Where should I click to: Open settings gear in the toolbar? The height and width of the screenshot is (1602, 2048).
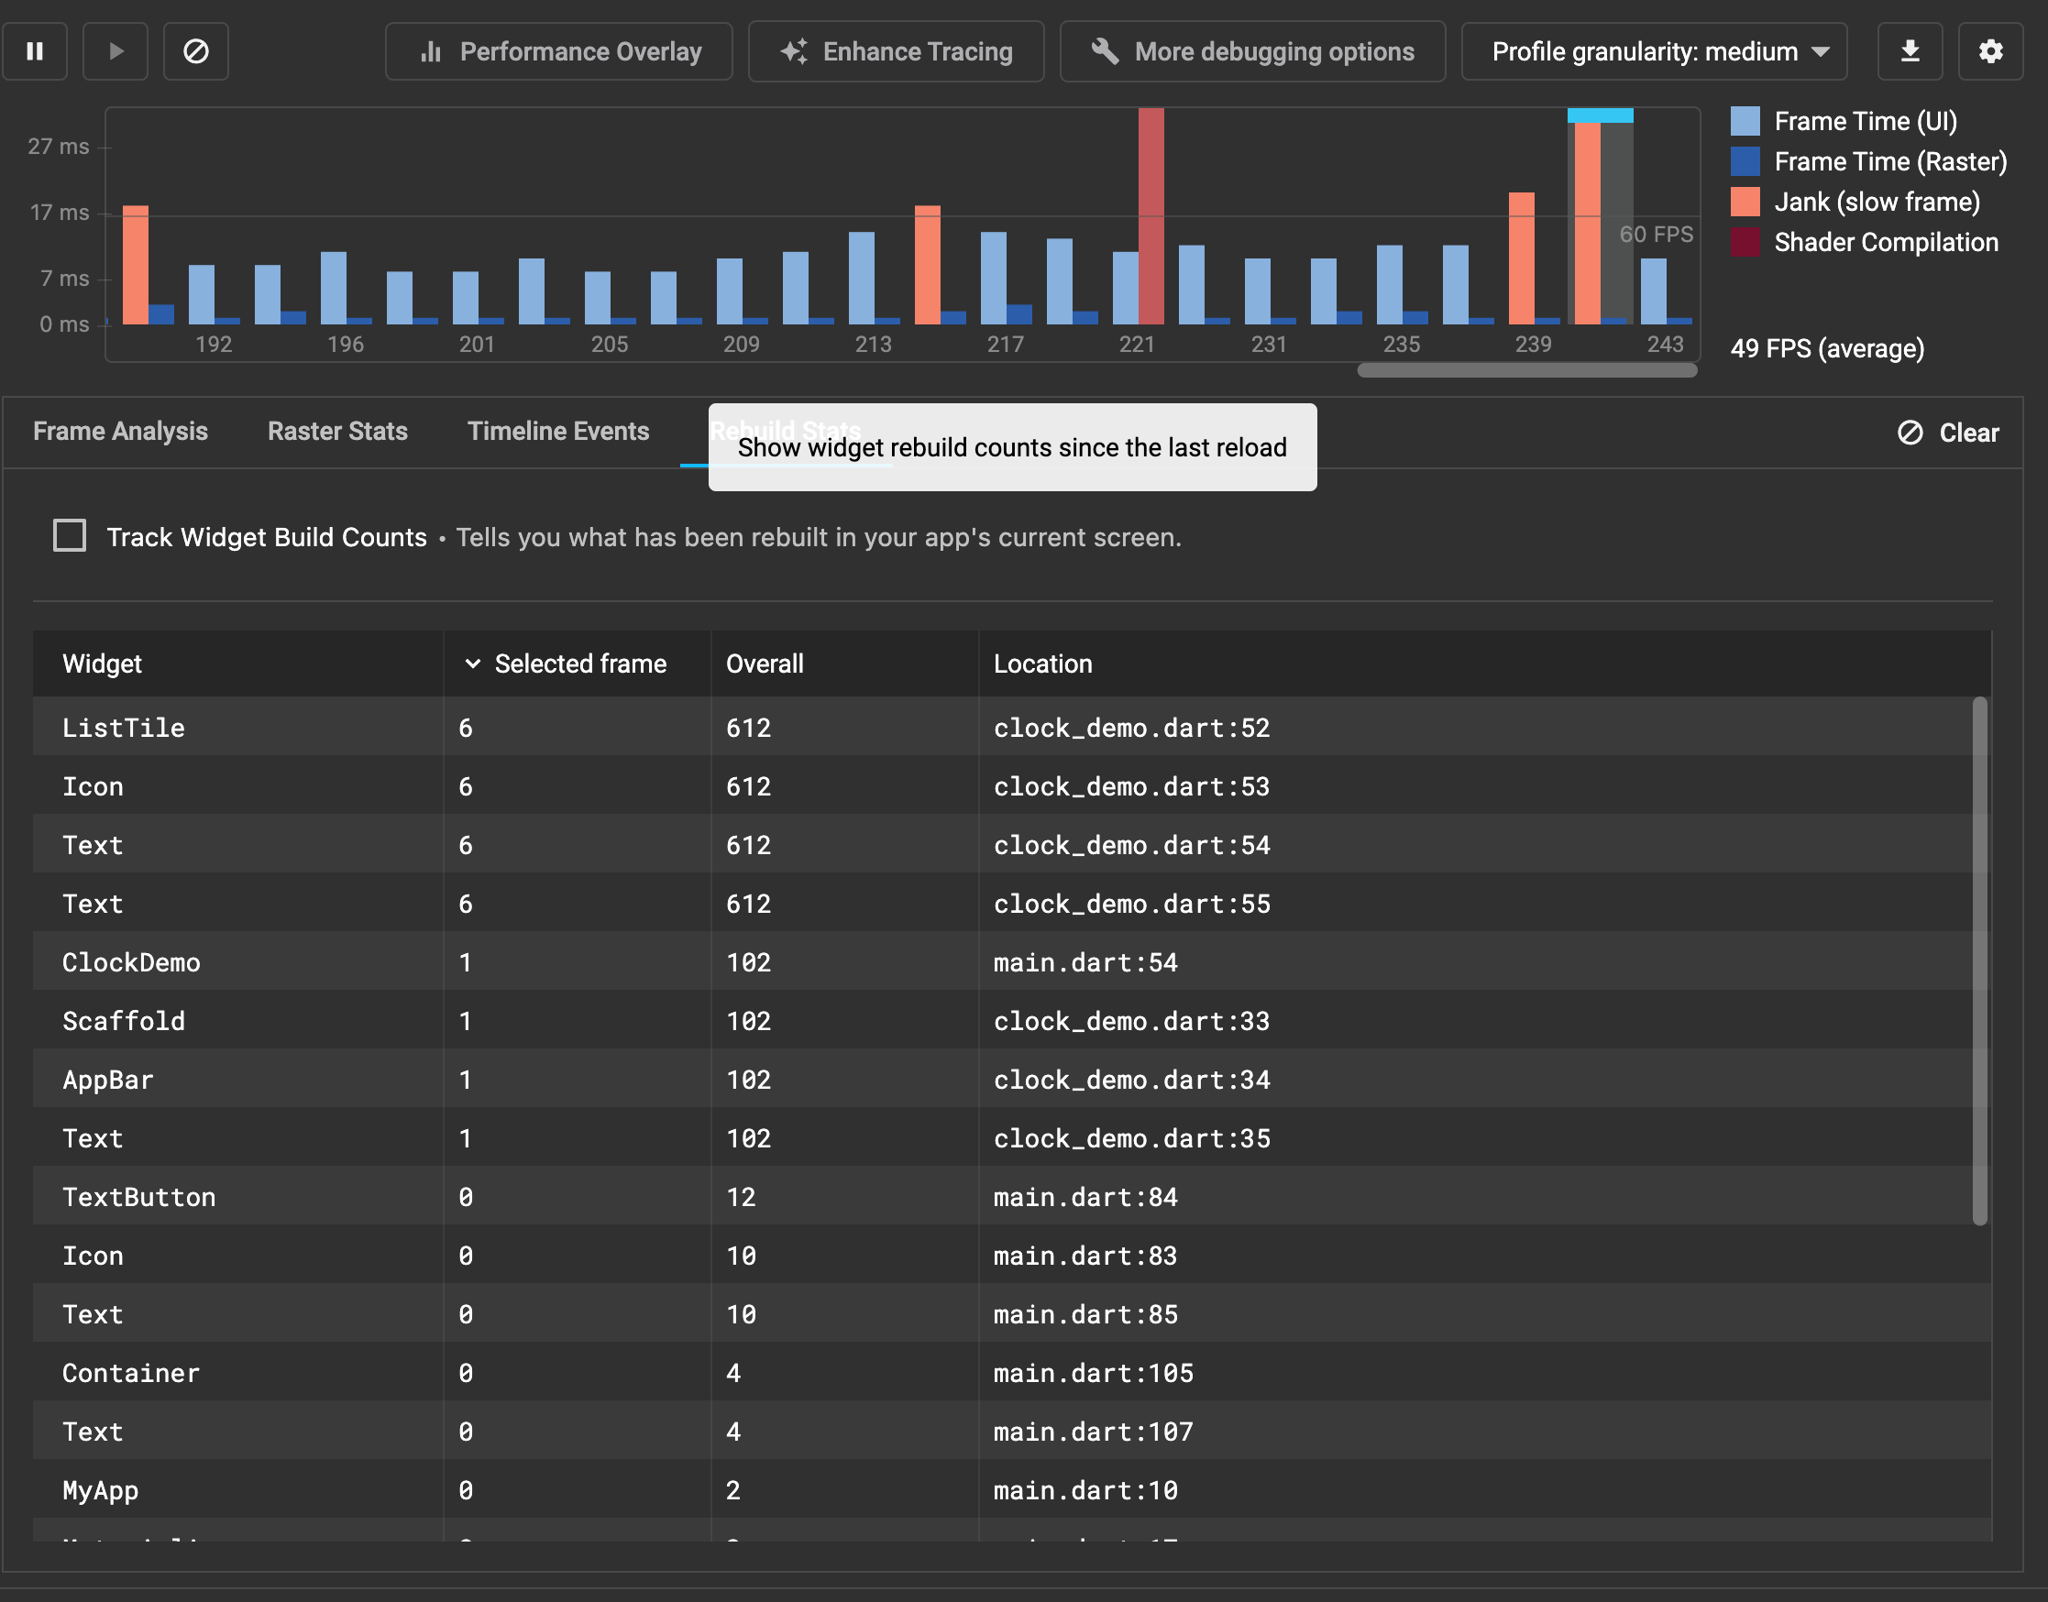(x=1990, y=51)
